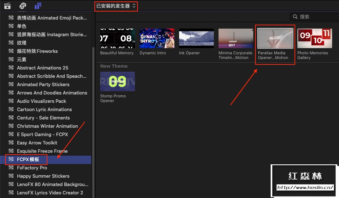Click the icon beside Easy Arrow Toolkit
The image size is (339, 198).
tap(11, 143)
